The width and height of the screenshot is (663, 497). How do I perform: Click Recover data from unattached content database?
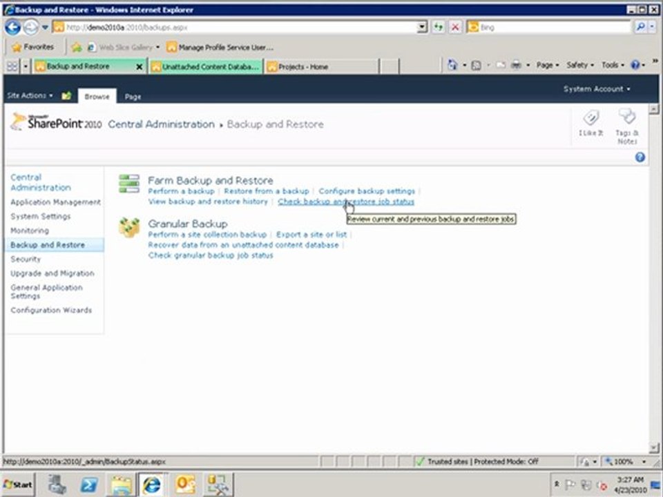pyautogui.click(x=243, y=245)
